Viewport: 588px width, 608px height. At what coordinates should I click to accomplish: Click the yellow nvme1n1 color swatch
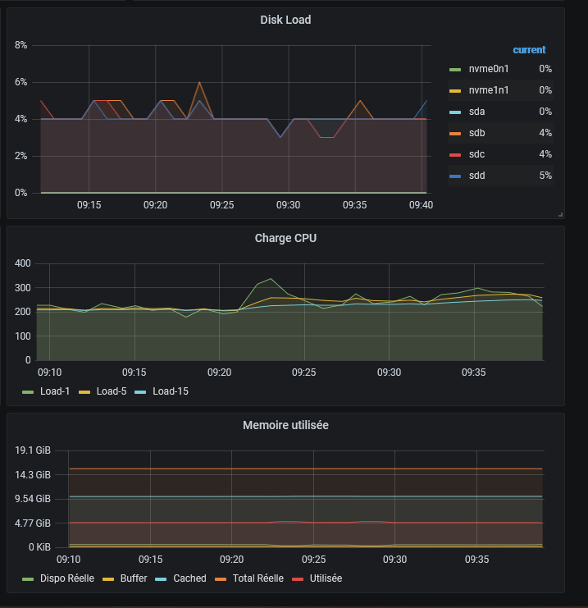tap(455, 91)
